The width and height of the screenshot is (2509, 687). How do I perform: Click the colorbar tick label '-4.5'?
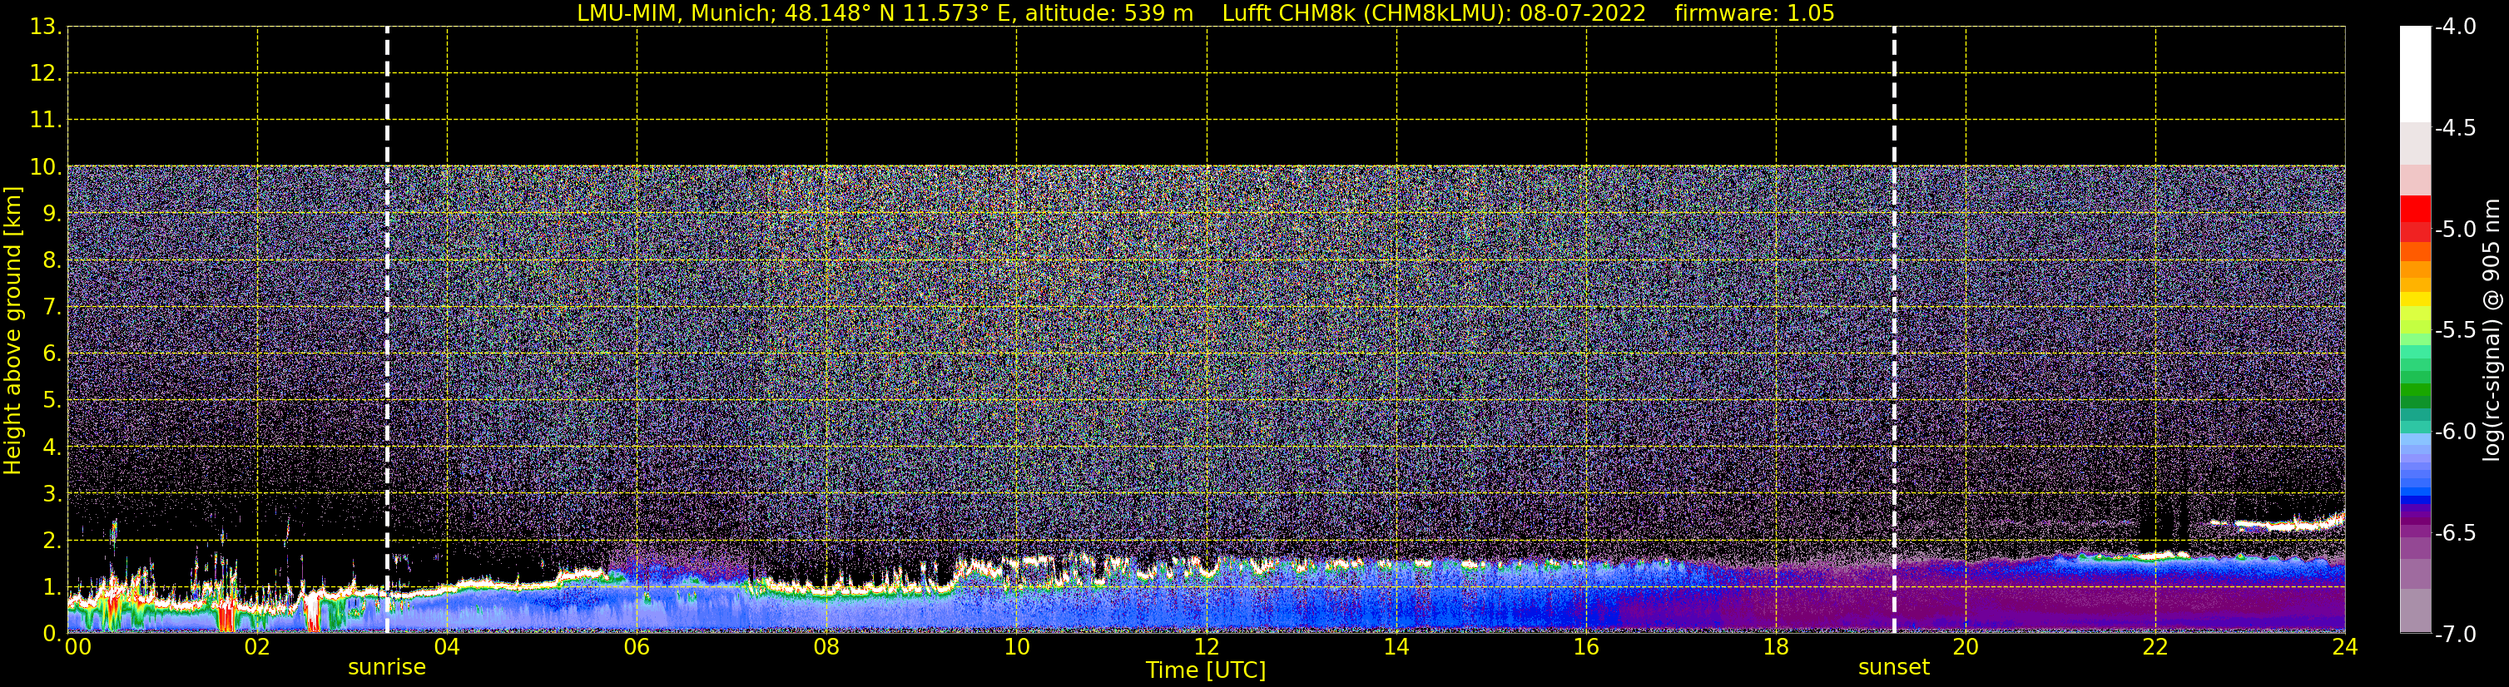(x=2454, y=128)
